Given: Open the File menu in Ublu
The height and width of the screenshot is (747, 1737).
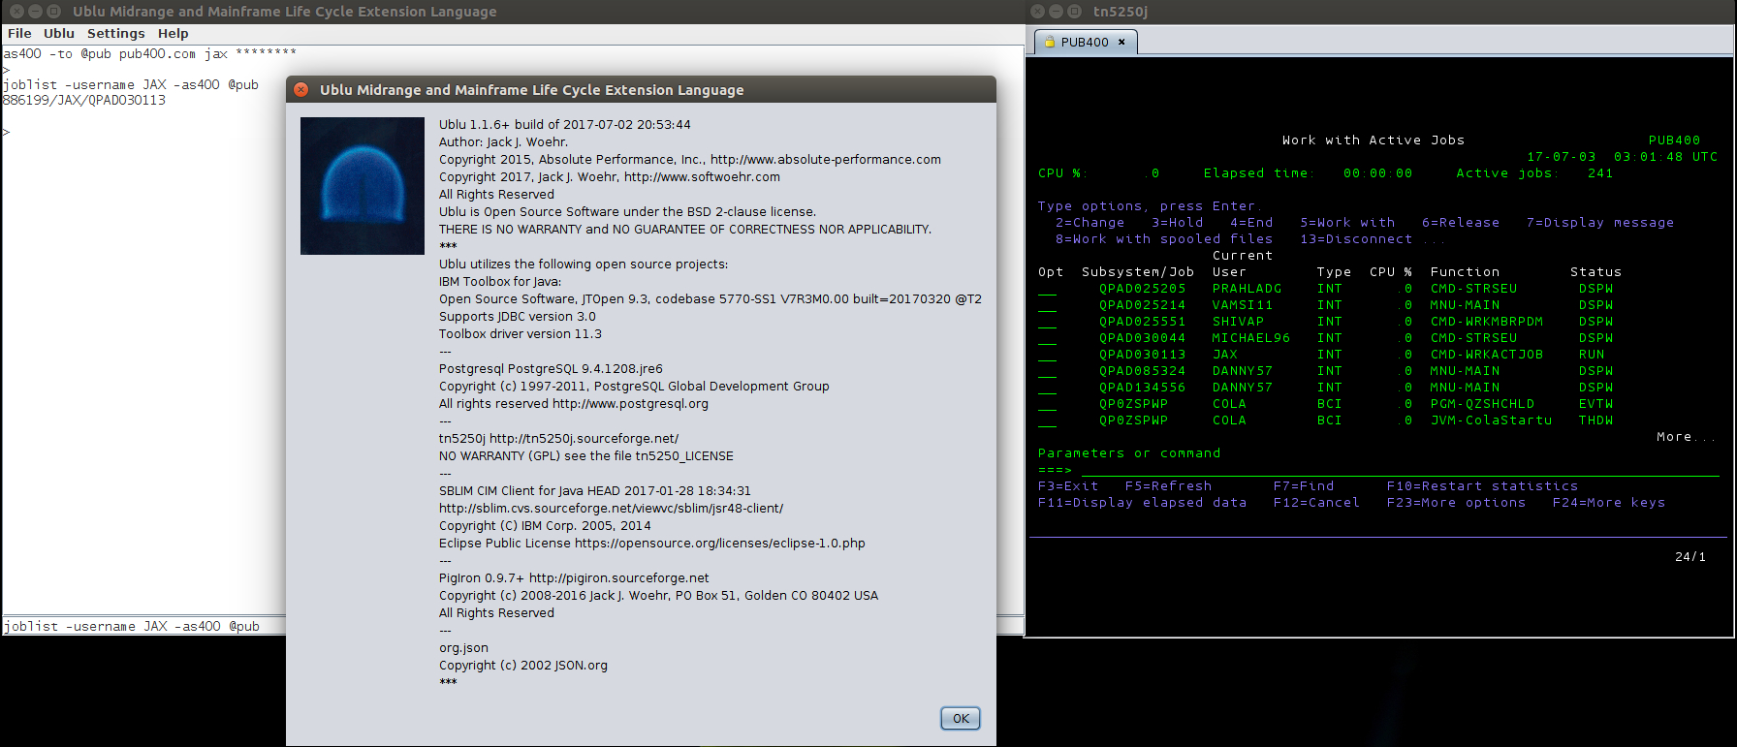Looking at the screenshot, I should (x=19, y=33).
